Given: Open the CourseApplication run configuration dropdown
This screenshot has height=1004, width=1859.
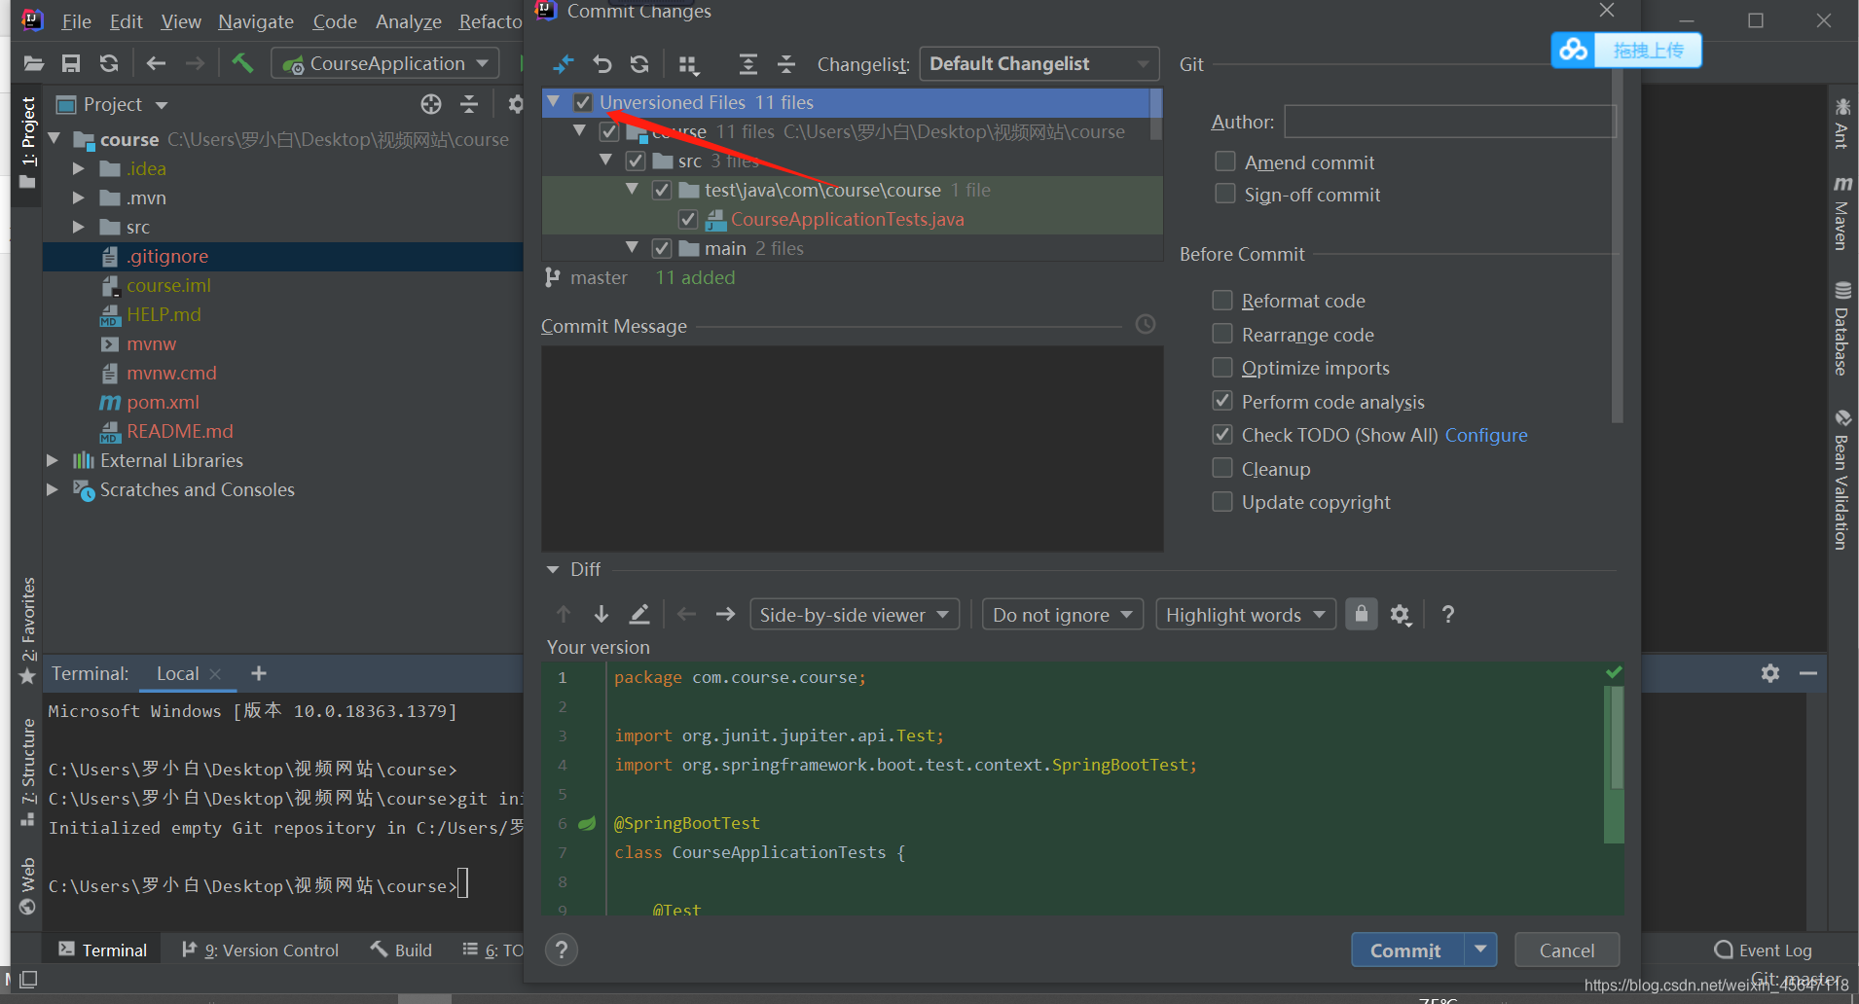Looking at the screenshot, I should [385, 64].
